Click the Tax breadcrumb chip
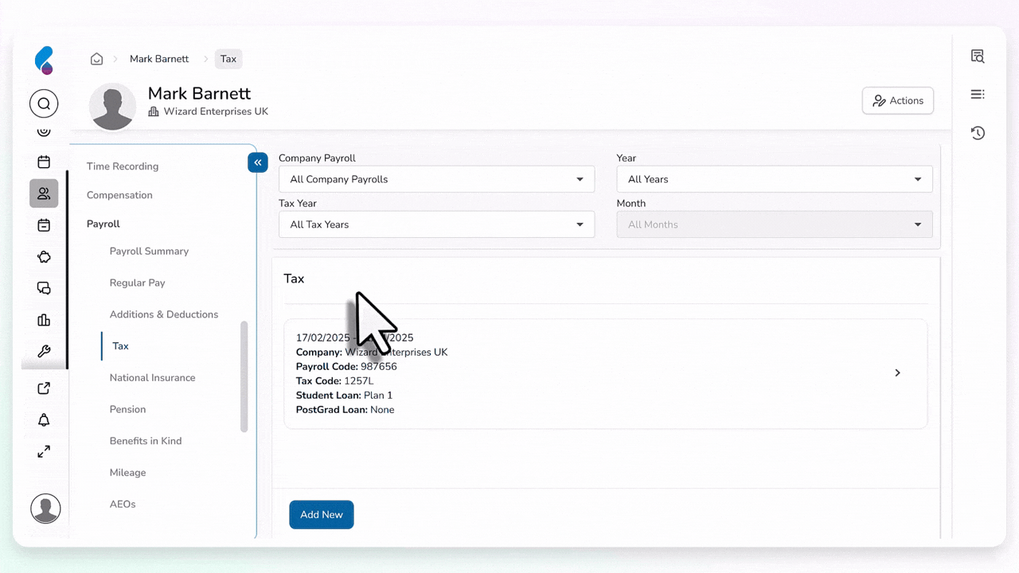Viewport: 1019px width, 573px height. coord(228,59)
